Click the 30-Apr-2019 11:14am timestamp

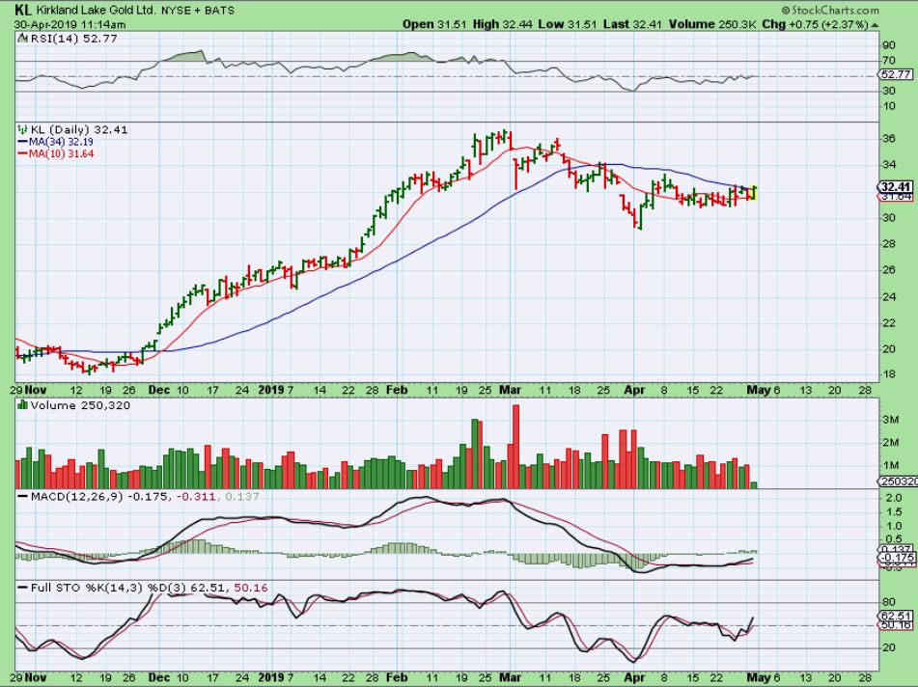point(70,24)
